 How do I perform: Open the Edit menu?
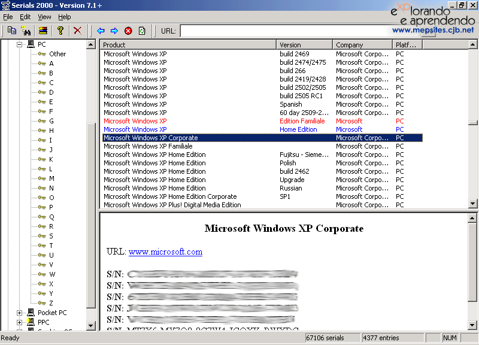[x=25, y=17]
